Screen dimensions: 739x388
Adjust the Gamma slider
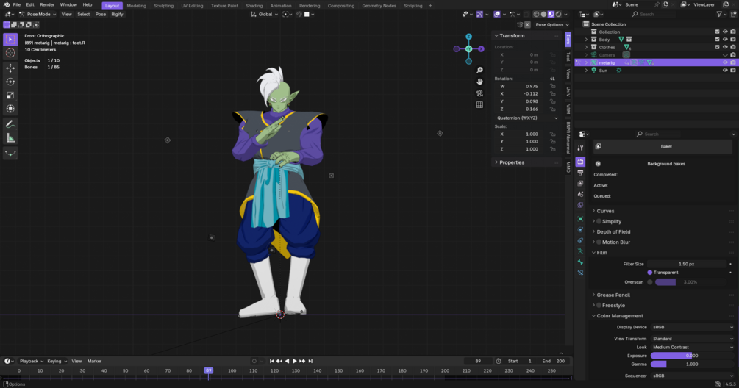[693, 364]
